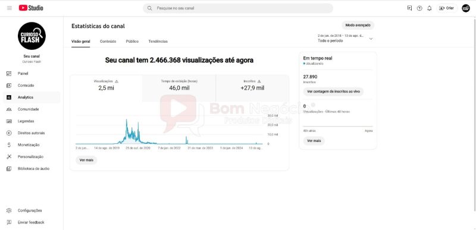
Task: Click the Curioso Flash channel logo
Action: (x=32, y=36)
